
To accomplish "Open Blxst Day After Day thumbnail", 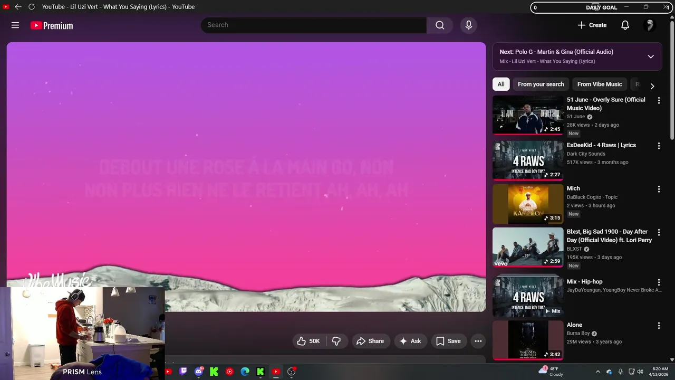I will (528, 247).
